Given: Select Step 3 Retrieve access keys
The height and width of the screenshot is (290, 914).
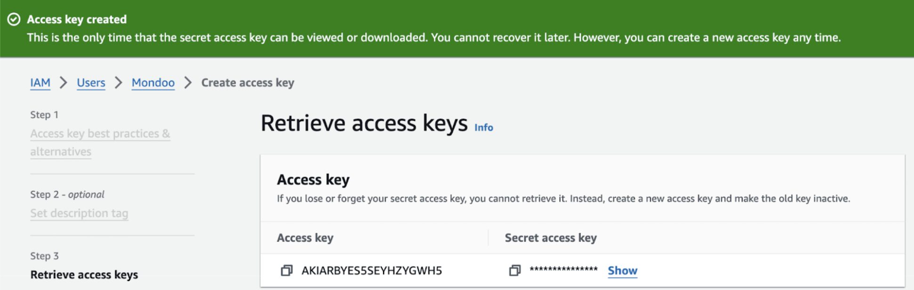Looking at the screenshot, I should coord(84,274).
